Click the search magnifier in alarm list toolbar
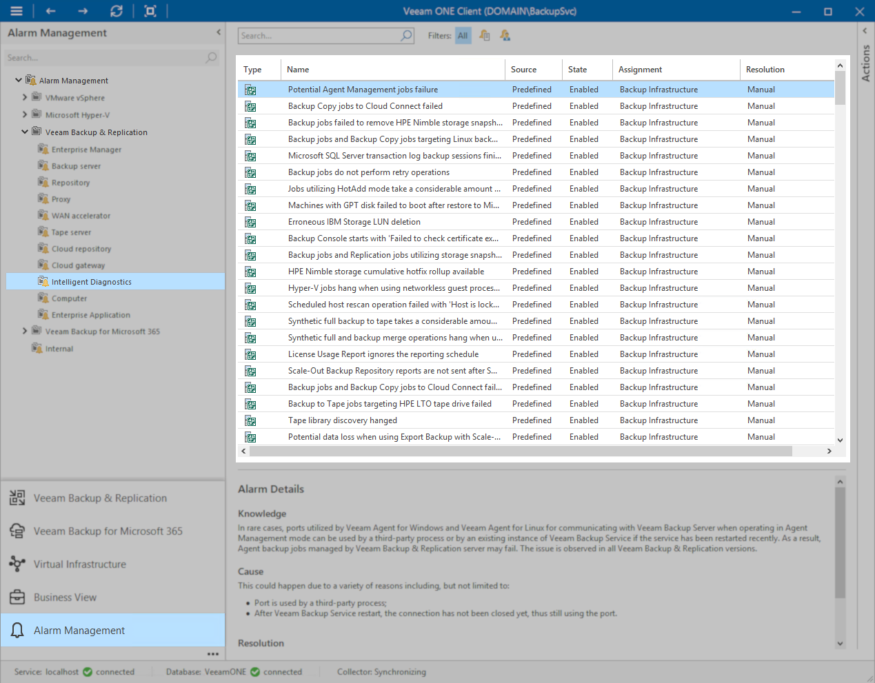 (x=407, y=35)
